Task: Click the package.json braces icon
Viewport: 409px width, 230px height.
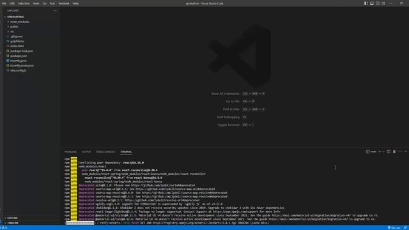Action: pyautogui.click(x=8, y=56)
